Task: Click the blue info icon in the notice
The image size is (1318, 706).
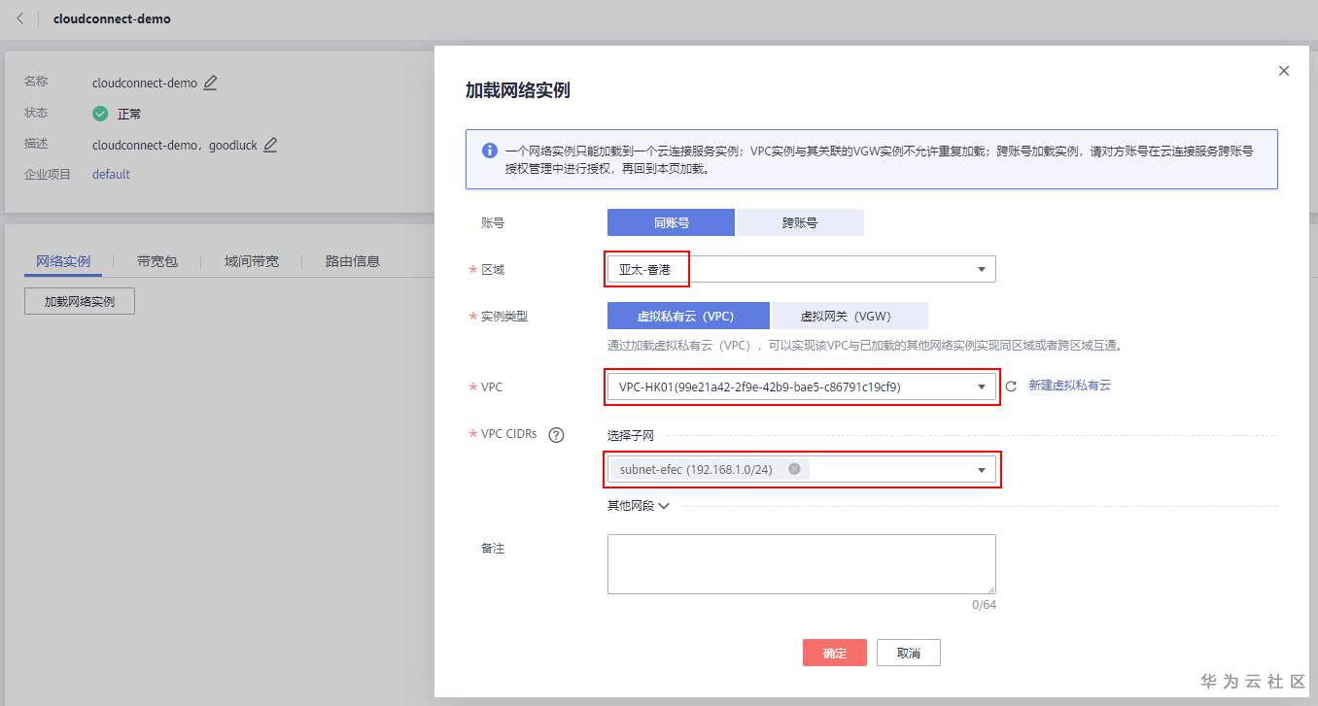Action: pyautogui.click(x=490, y=151)
